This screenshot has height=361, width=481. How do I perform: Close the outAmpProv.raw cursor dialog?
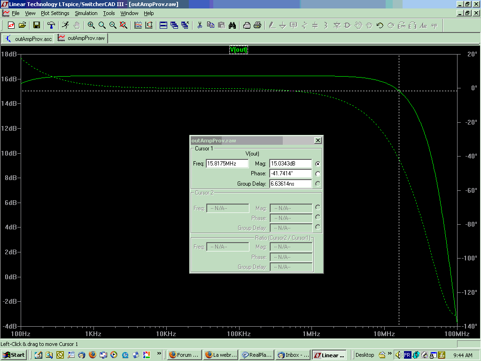click(x=318, y=140)
